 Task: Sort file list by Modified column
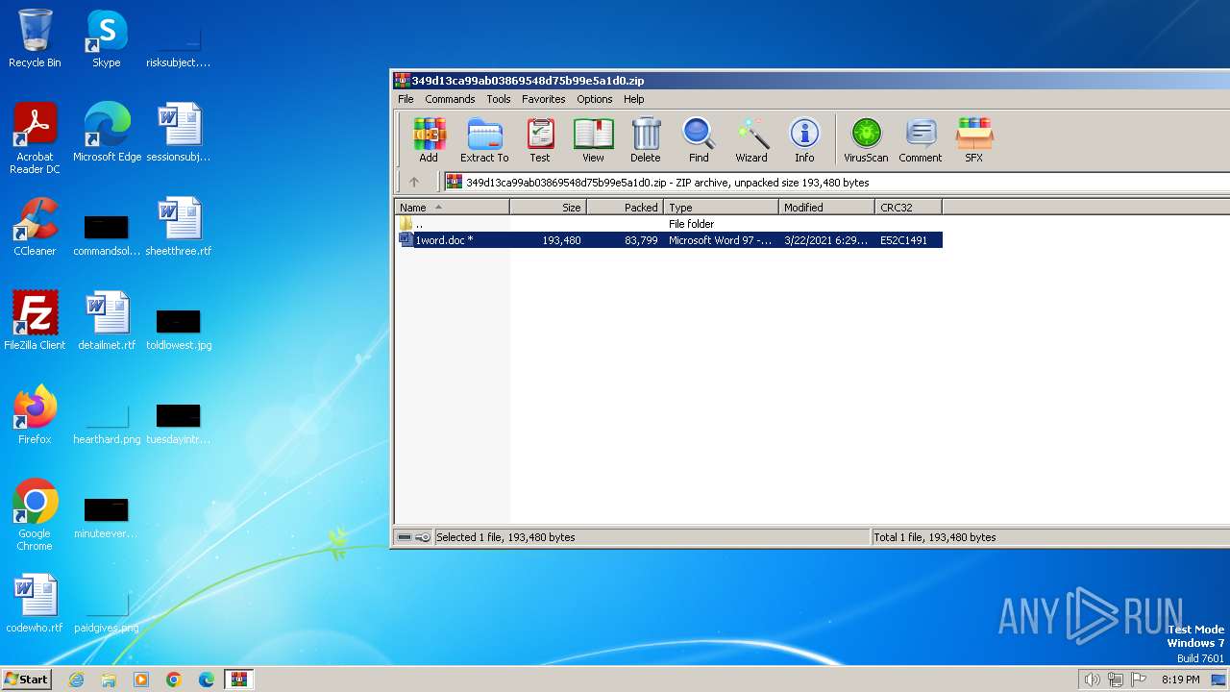826,207
